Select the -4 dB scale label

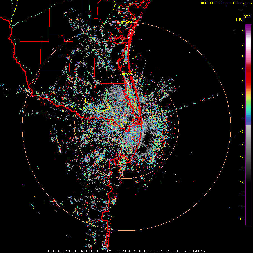click(241, 169)
